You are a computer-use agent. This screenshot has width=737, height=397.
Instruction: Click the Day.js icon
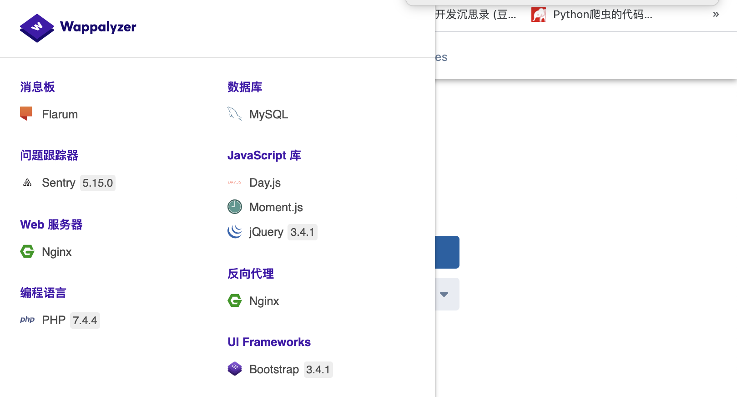click(x=235, y=182)
